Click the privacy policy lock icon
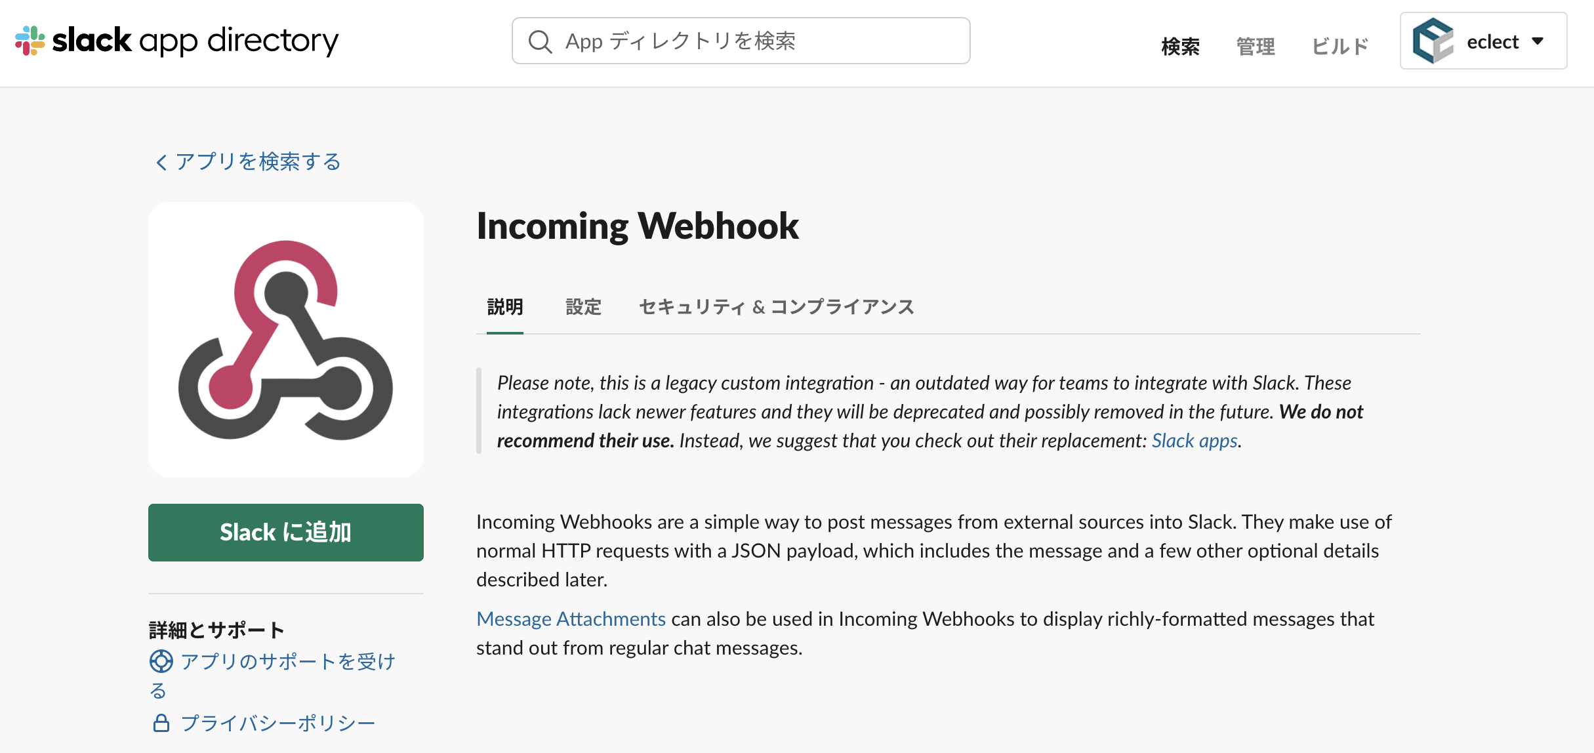Screen dimensions: 1594x753 (161, 723)
